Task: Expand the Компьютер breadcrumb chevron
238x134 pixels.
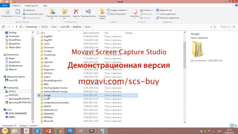Action: click(39, 27)
